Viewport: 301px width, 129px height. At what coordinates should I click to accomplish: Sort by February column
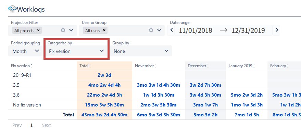tap(279, 66)
